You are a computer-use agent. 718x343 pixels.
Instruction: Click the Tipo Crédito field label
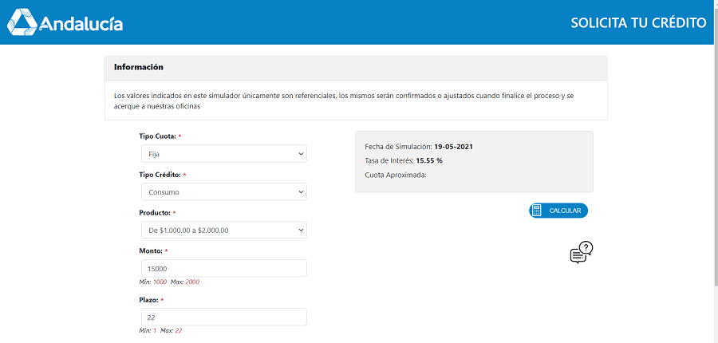click(x=160, y=175)
